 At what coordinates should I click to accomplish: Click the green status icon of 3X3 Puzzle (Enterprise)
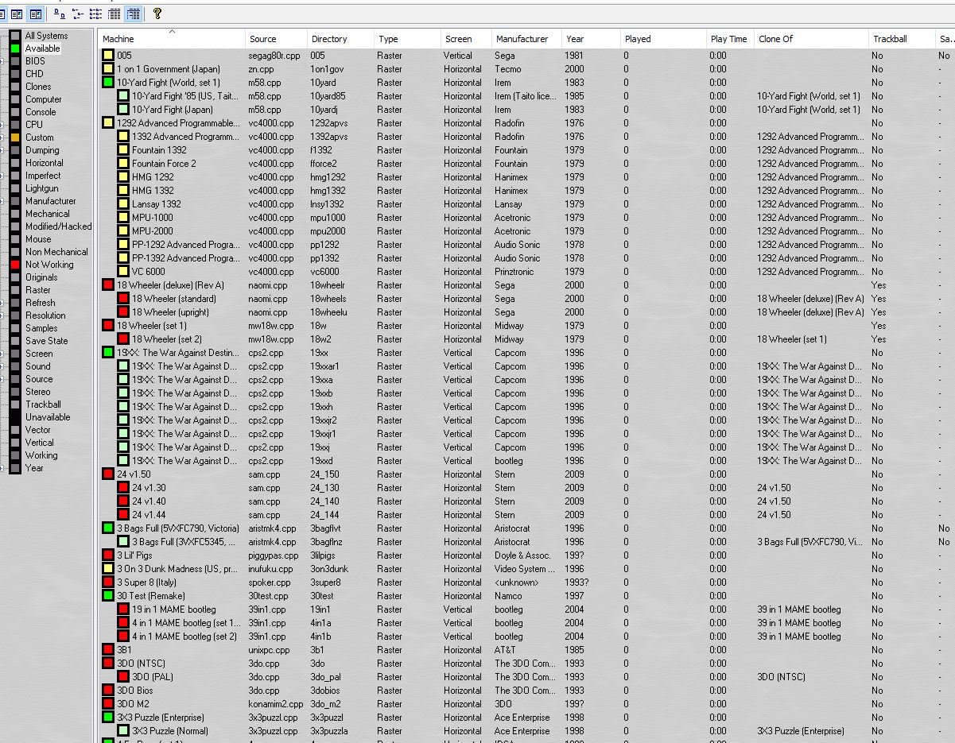(108, 718)
